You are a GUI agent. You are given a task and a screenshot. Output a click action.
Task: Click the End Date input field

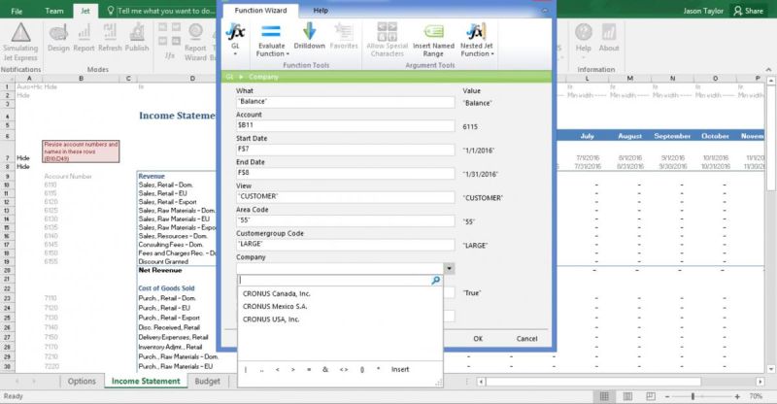(x=346, y=173)
